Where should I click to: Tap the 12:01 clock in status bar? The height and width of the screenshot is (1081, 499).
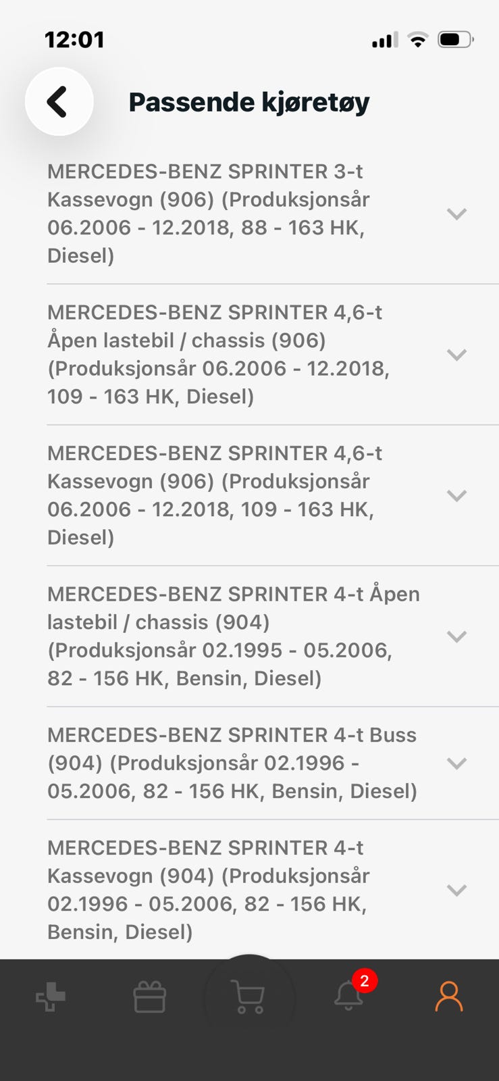tap(74, 40)
